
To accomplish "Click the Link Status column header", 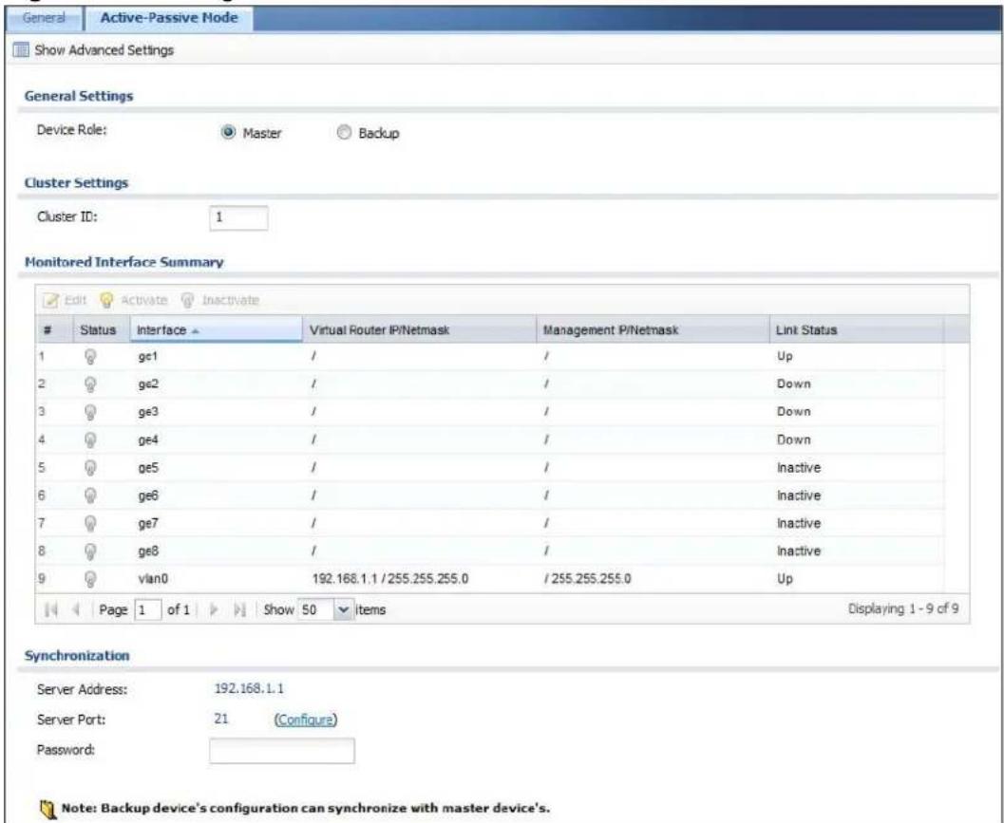I will coord(857,329).
